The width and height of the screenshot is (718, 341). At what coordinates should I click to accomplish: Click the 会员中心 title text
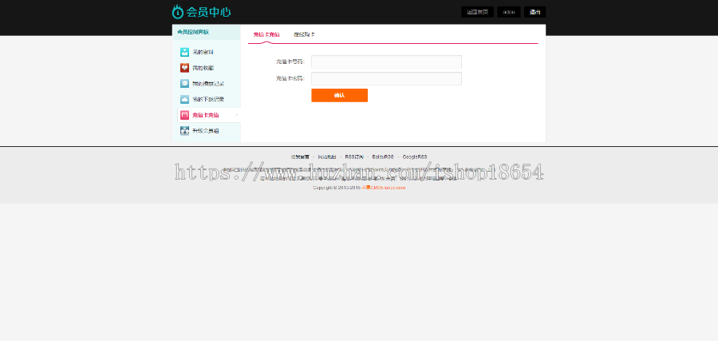point(208,12)
